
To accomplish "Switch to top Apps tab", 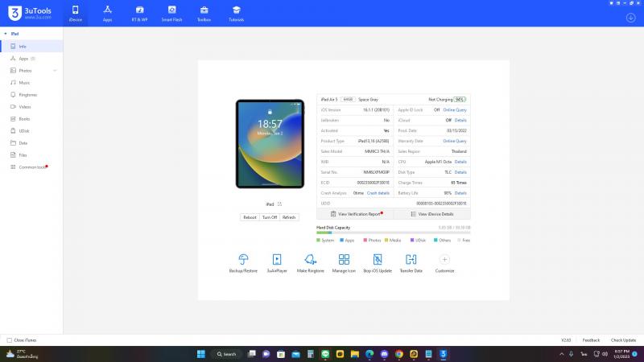I will click(x=107, y=14).
